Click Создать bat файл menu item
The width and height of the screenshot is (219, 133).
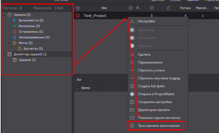pyautogui.click(x=151, y=86)
